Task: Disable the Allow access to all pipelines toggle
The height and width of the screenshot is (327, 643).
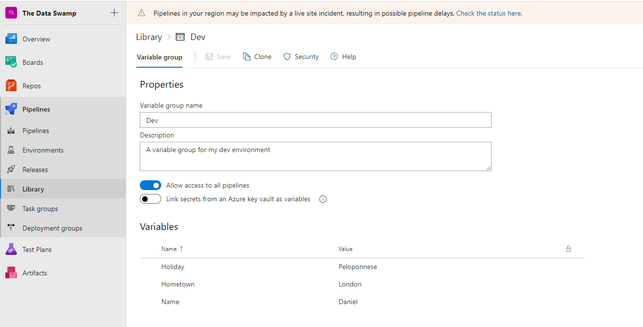Action: click(151, 185)
